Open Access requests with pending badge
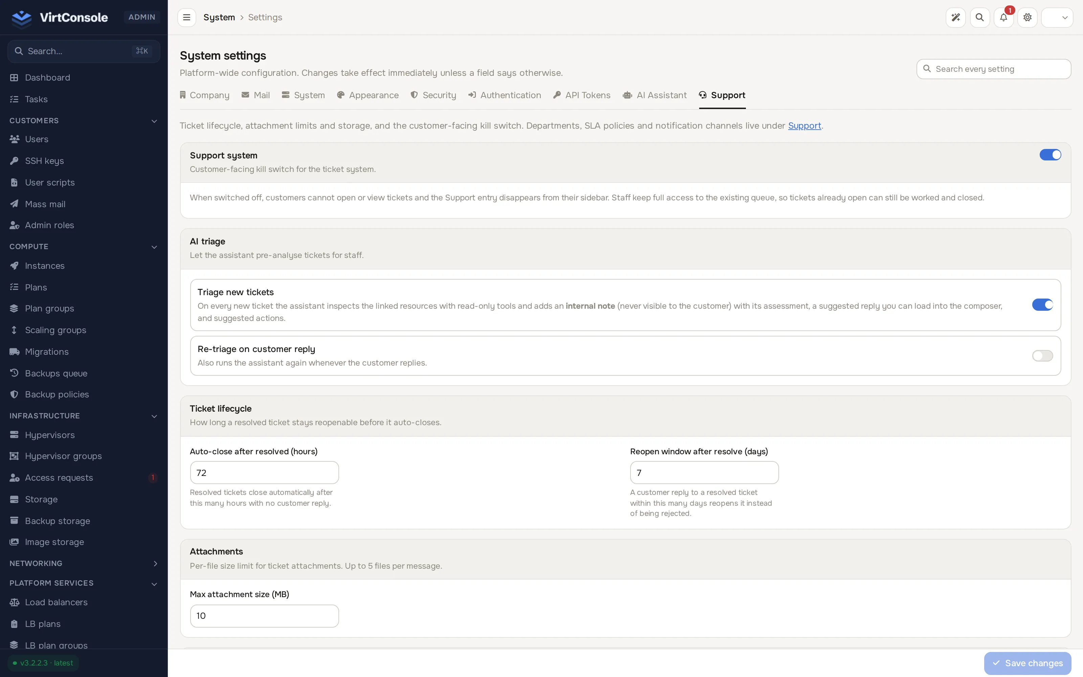This screenshot has width=1083, height=677. pyautogui.click(x=84, y=478)
